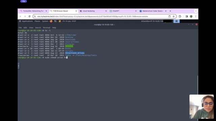Click the terminal title root@ip-10-10-85-138
This screenshot has height=121, width=216.
(104, 25)
